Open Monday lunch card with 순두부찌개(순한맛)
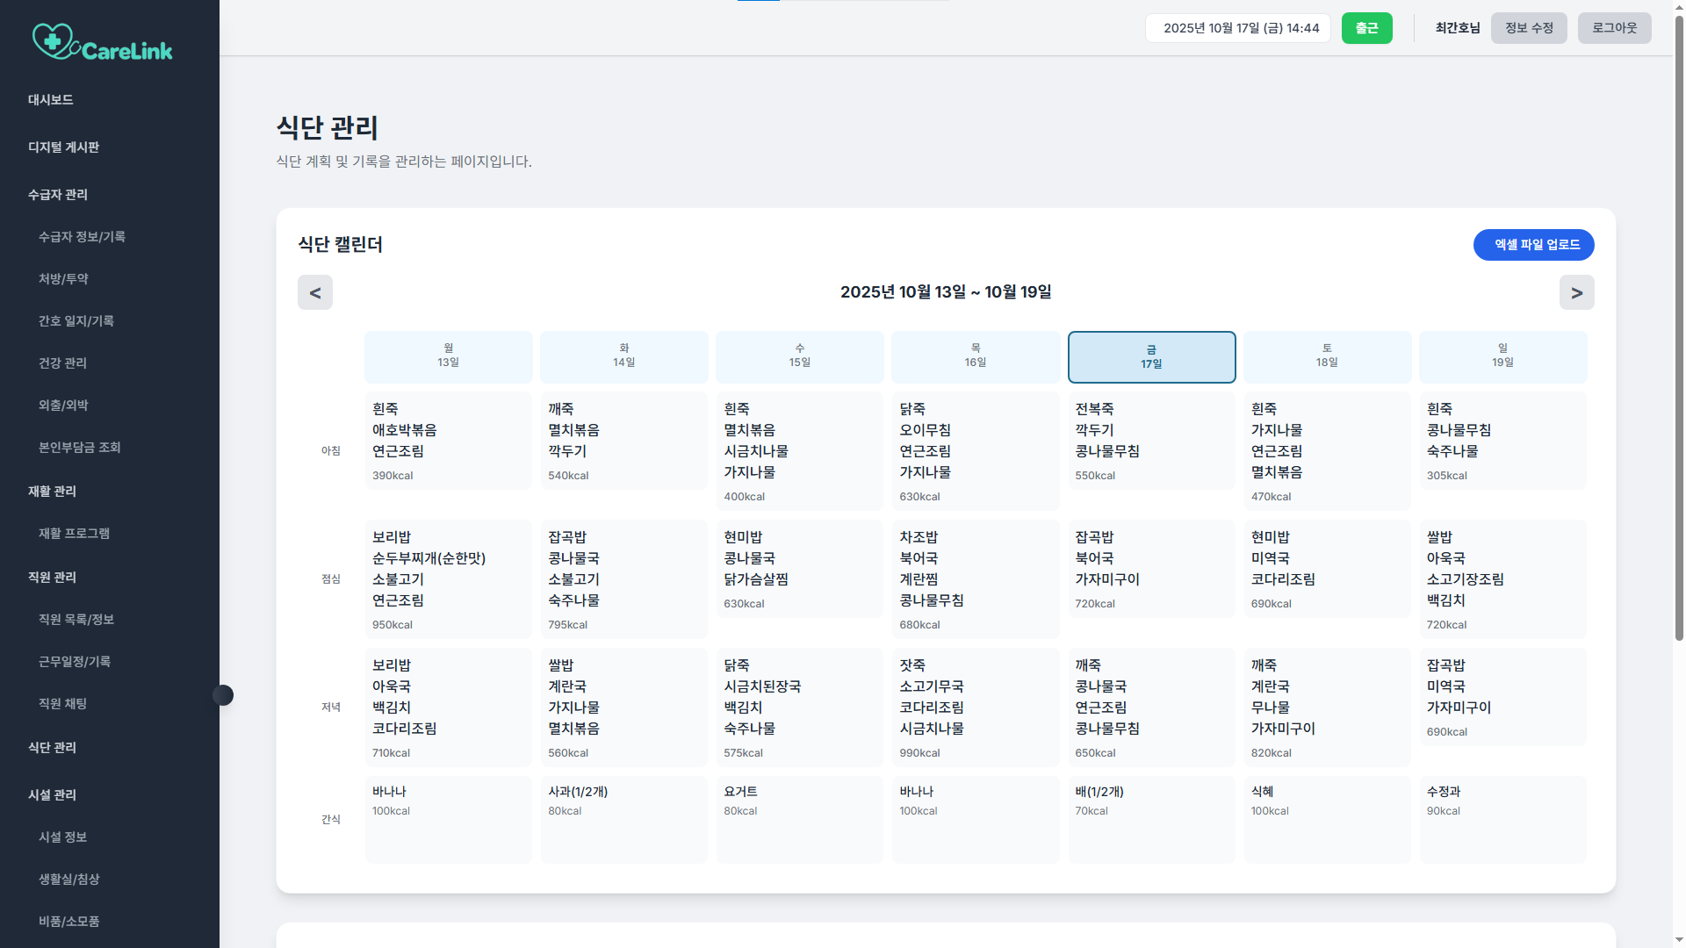The height and width of the screenshot is (948, 1686). pyautogui.click(x=448, y=579)
